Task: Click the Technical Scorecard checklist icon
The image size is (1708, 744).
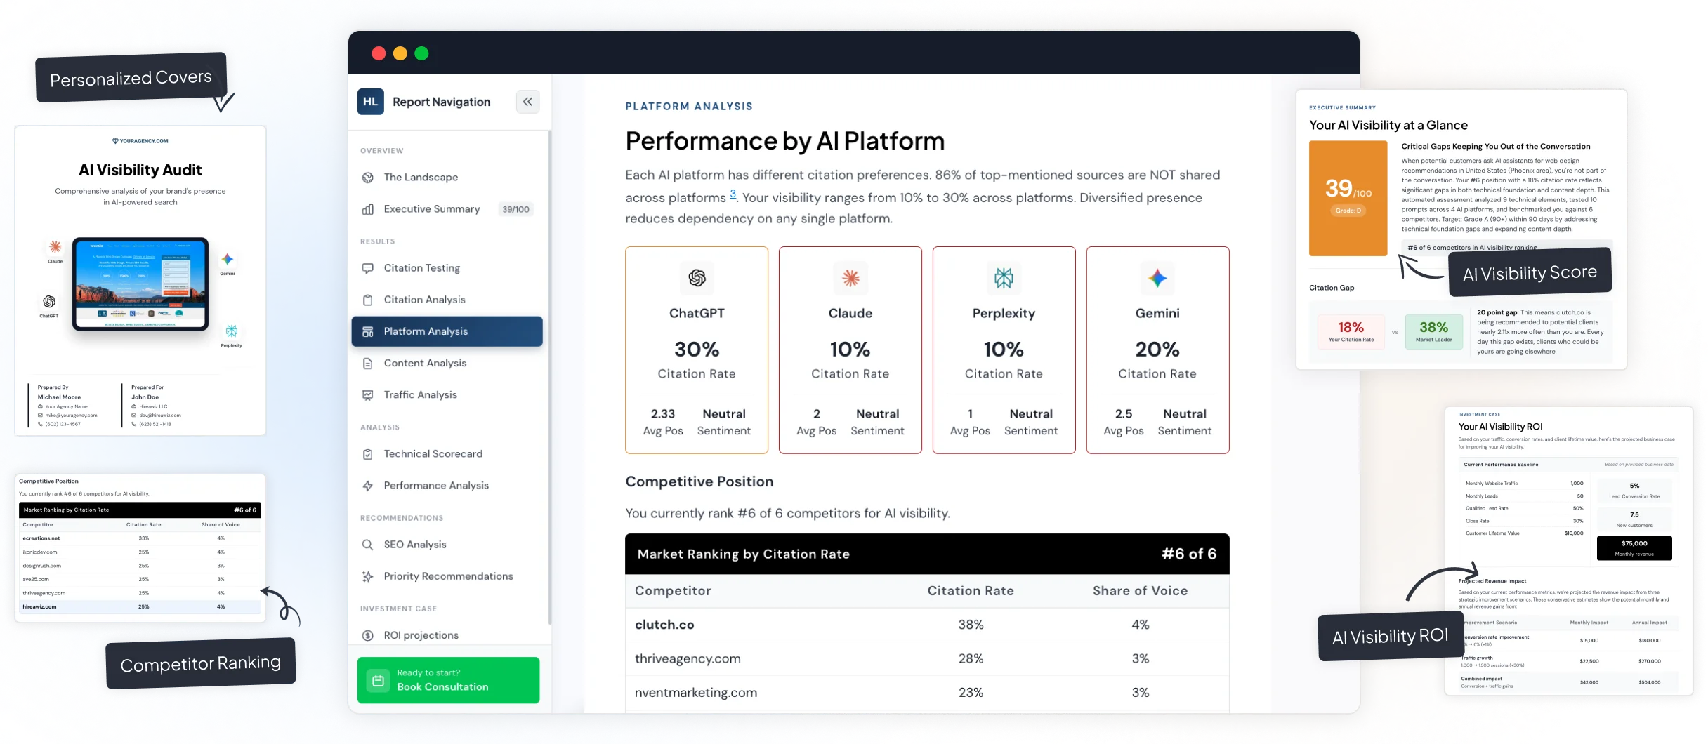Action: click(367, 454)
